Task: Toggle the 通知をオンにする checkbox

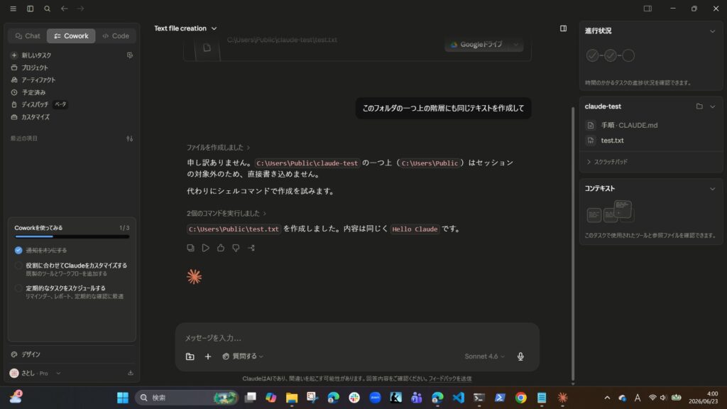Action: (18, 250)
